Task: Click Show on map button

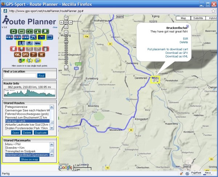Action: point(29,159)
